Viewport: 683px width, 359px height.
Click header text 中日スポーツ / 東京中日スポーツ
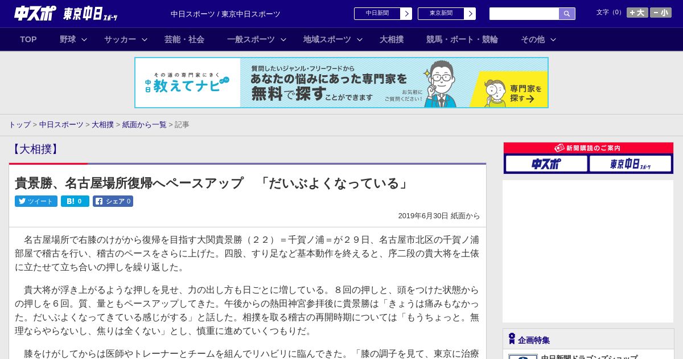(225, 14)
